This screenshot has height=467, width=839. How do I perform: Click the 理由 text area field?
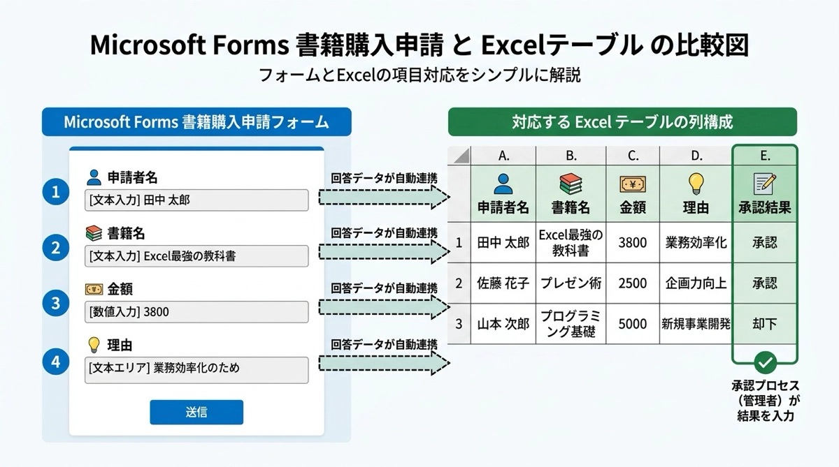tap(196, 369)
